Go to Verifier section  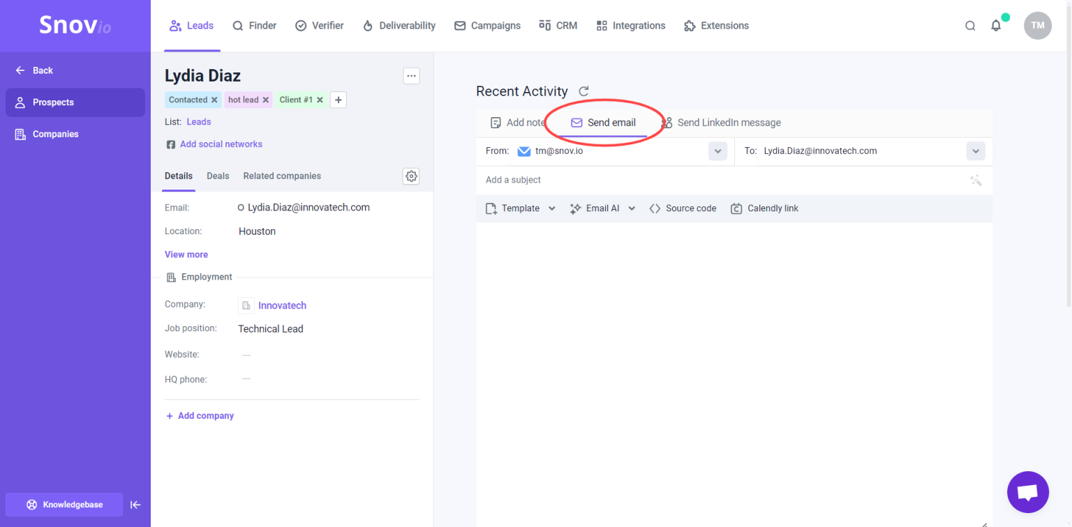[x=320, y=26]
